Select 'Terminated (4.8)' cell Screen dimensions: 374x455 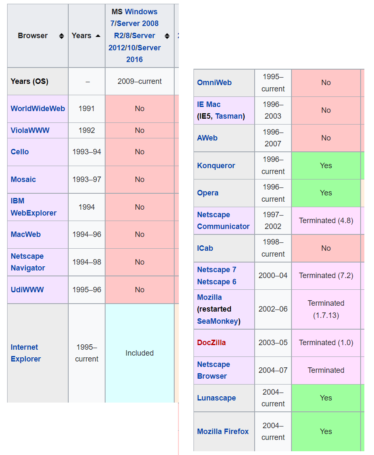click(x=326, y=221)
